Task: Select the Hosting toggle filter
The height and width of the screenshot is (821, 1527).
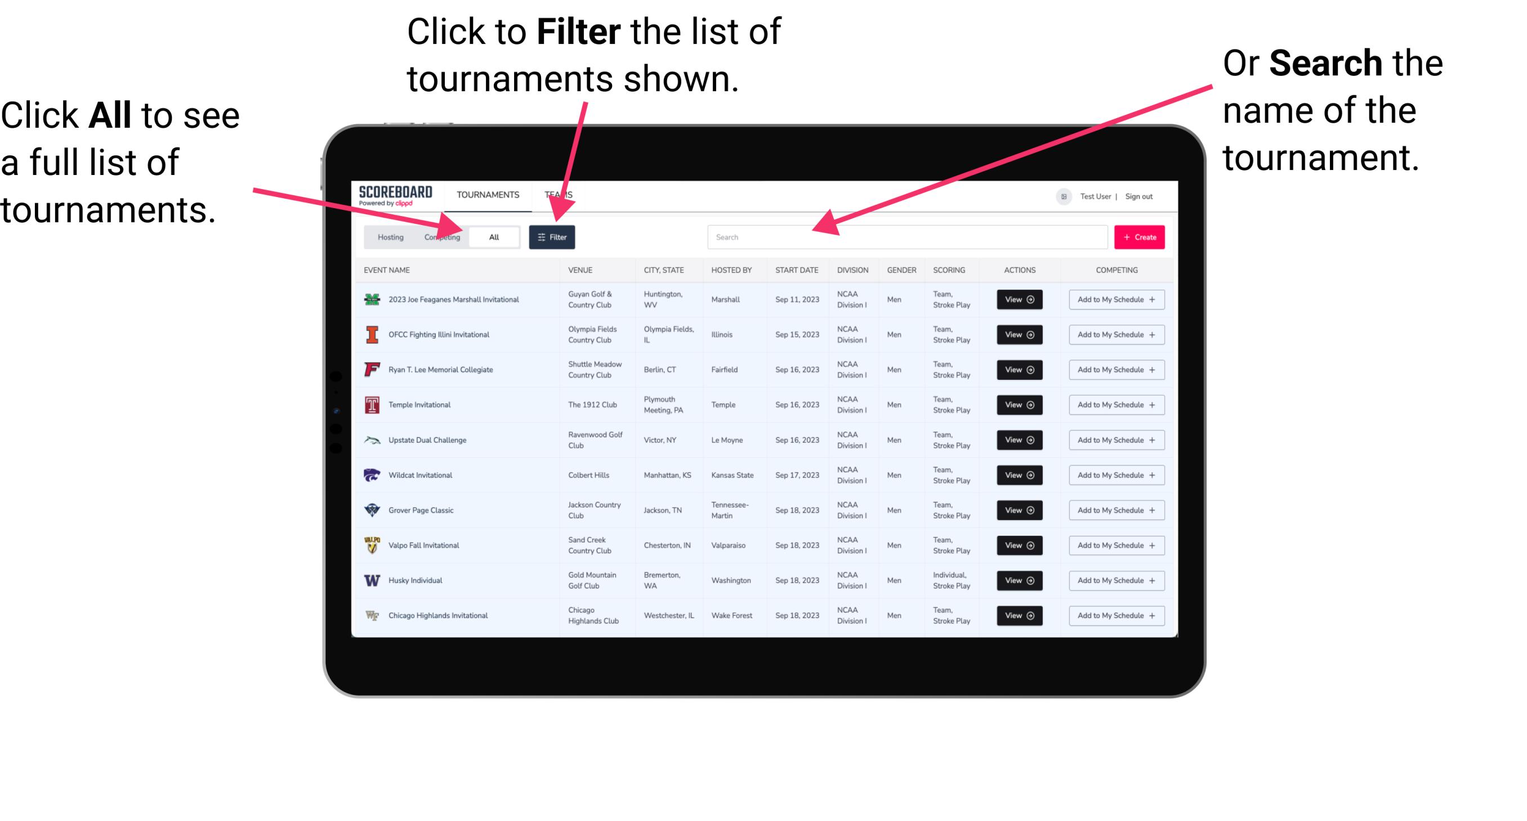Action: 389,236
